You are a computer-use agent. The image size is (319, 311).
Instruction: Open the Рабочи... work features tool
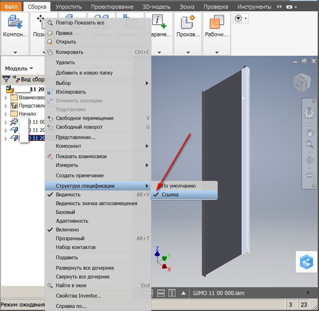[217, 26]
